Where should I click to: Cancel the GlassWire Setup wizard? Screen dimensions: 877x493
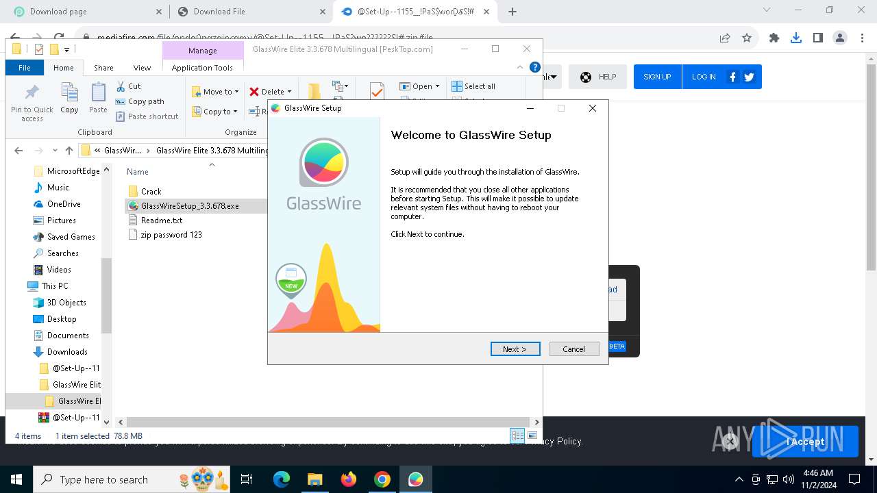coord(574,349)
